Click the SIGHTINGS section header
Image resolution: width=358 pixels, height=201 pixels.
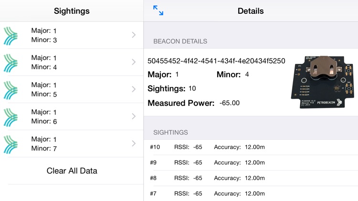coord(170,132)
